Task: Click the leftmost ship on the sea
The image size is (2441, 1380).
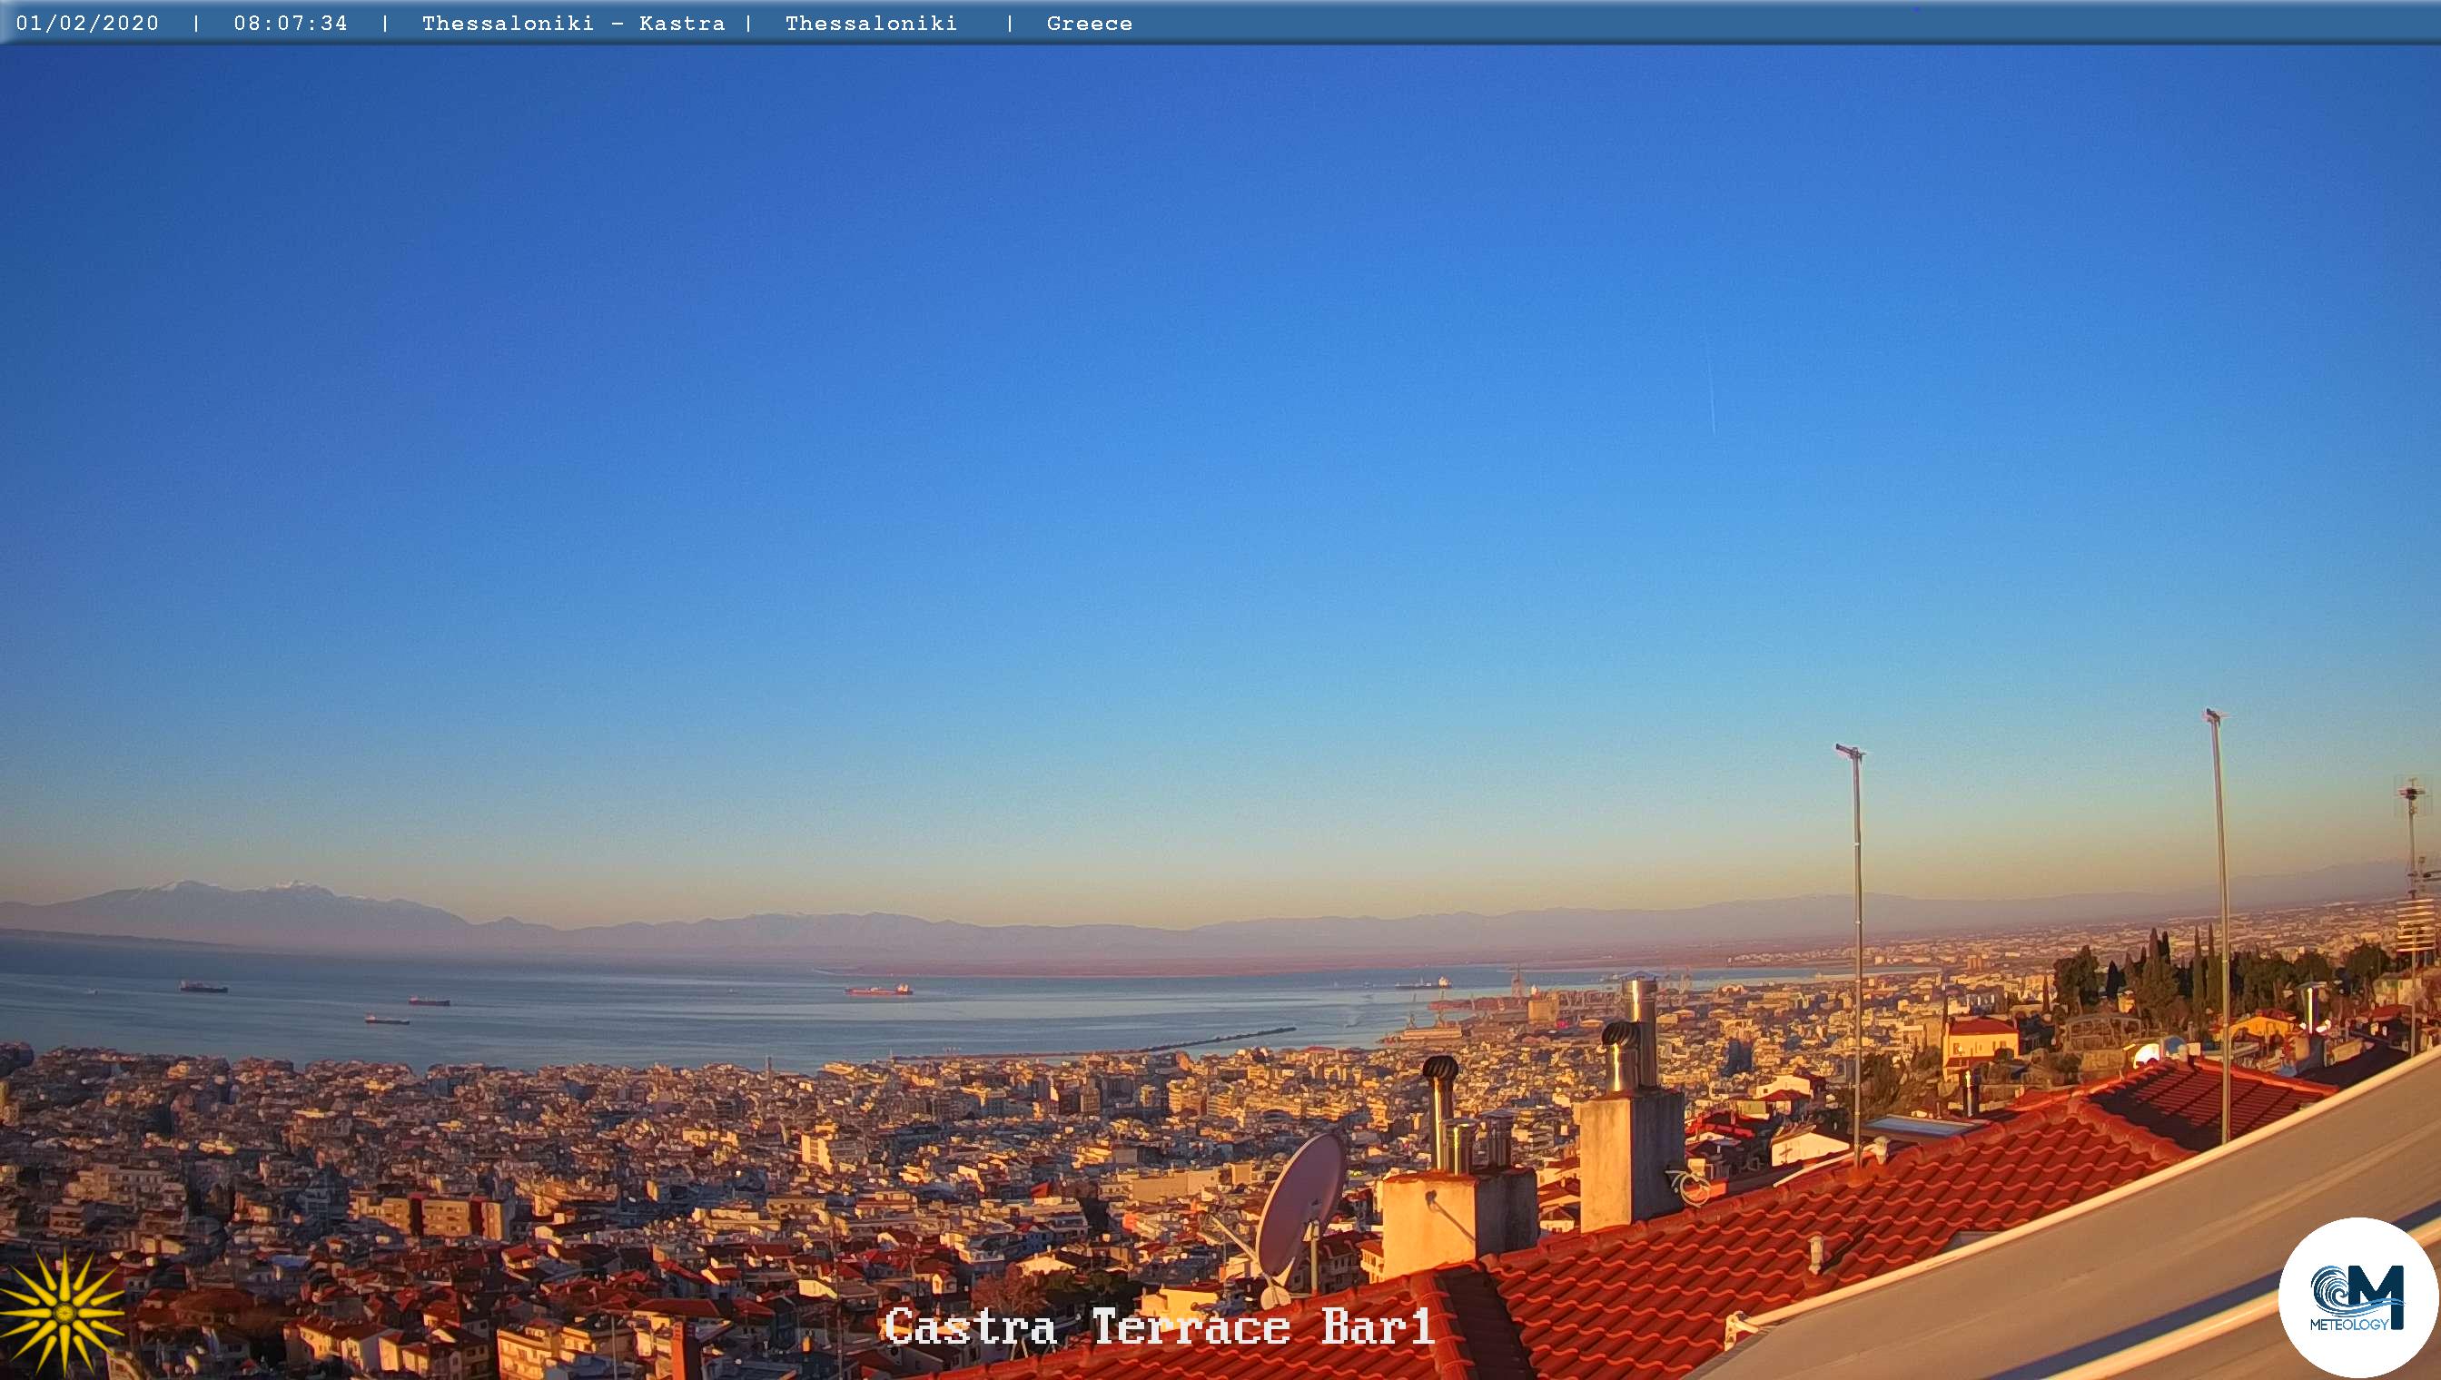Action: click(203, 988)
